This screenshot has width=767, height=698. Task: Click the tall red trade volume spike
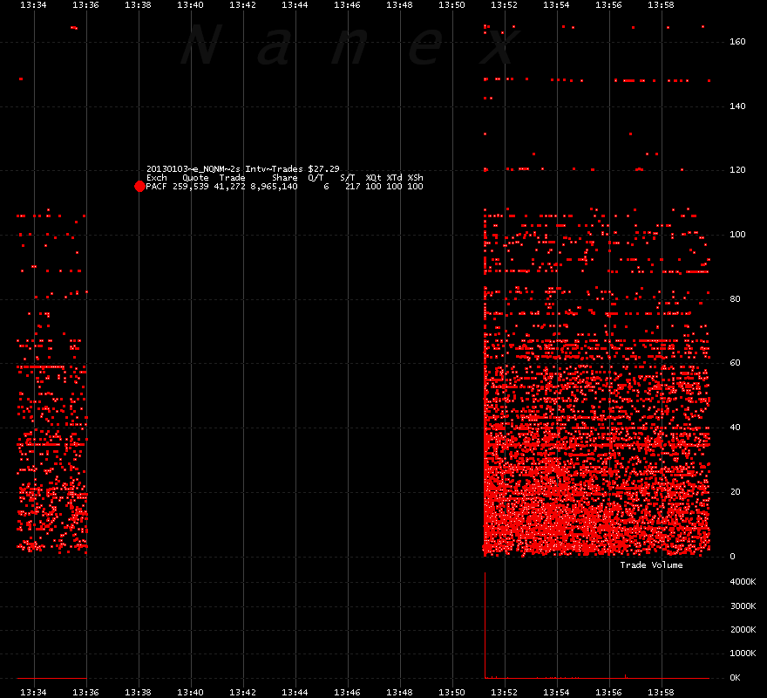tap(485, 625)
